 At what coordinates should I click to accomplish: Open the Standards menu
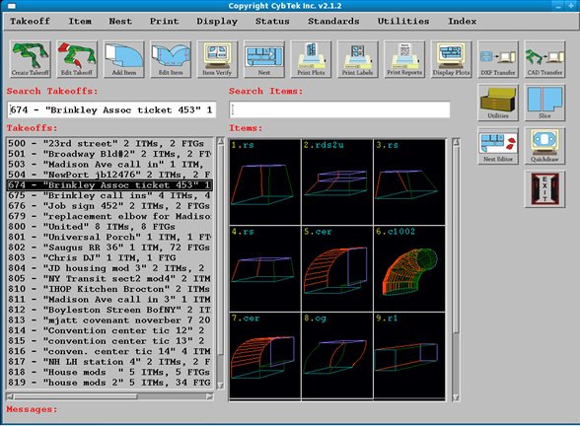pos(333,21)
